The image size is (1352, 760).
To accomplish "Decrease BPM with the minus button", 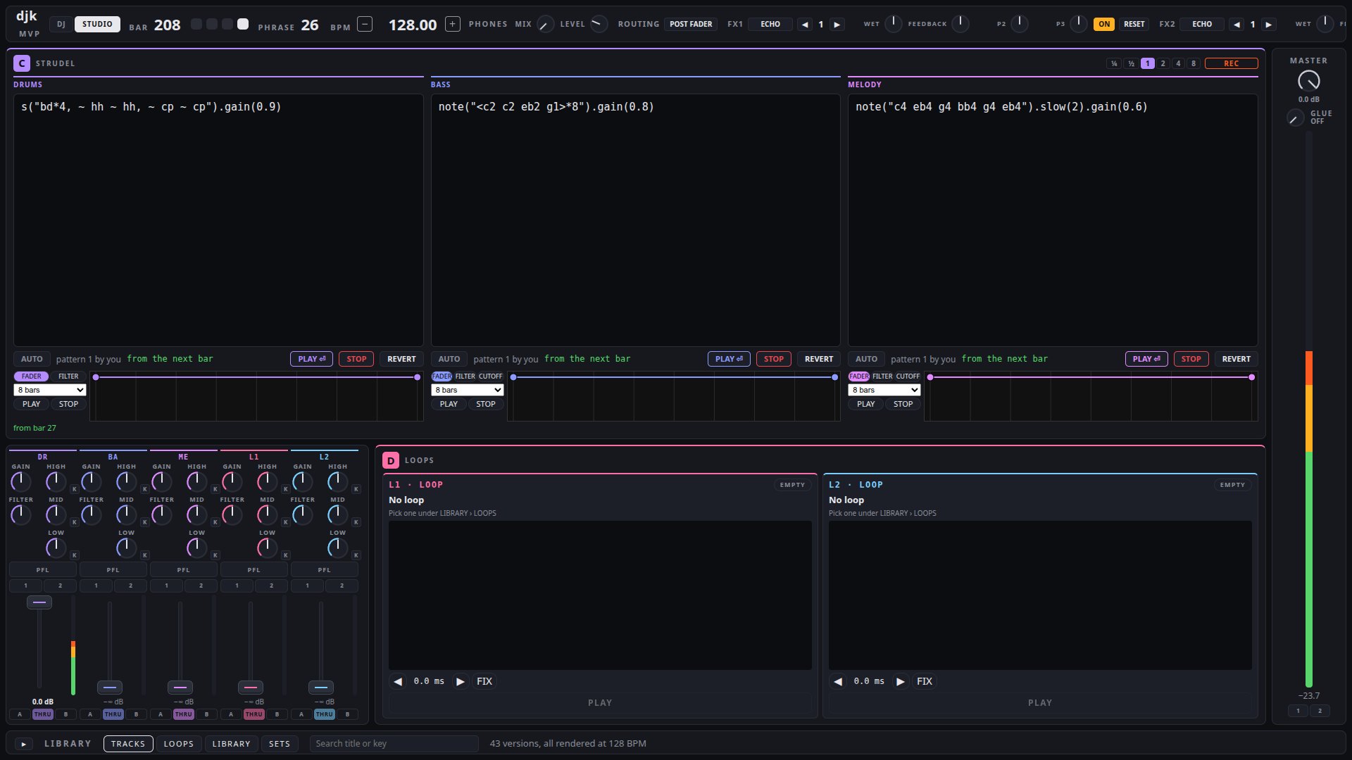I will pos(365,25).
